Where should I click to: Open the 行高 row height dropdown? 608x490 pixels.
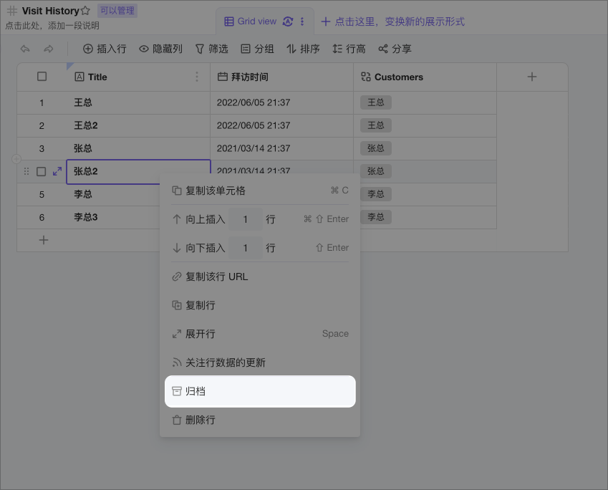click(x=349, y=49)
